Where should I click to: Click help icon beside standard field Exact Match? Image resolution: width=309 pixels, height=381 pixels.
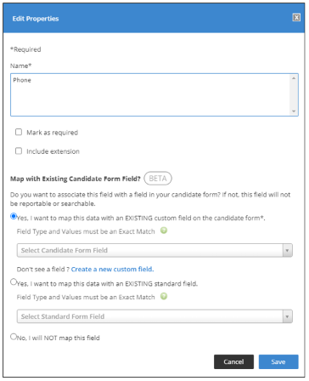[164, 296]
